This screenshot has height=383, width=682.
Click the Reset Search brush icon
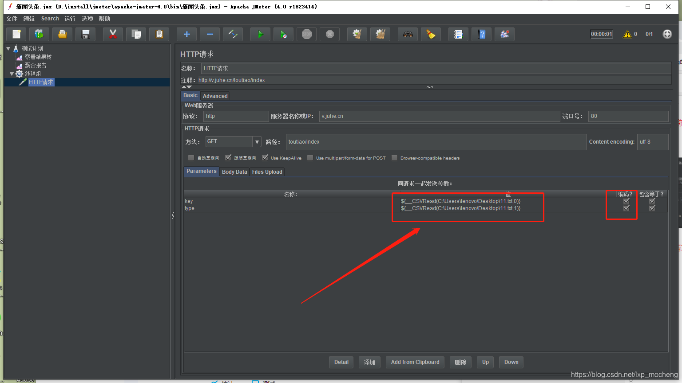(x=431, y=34)
